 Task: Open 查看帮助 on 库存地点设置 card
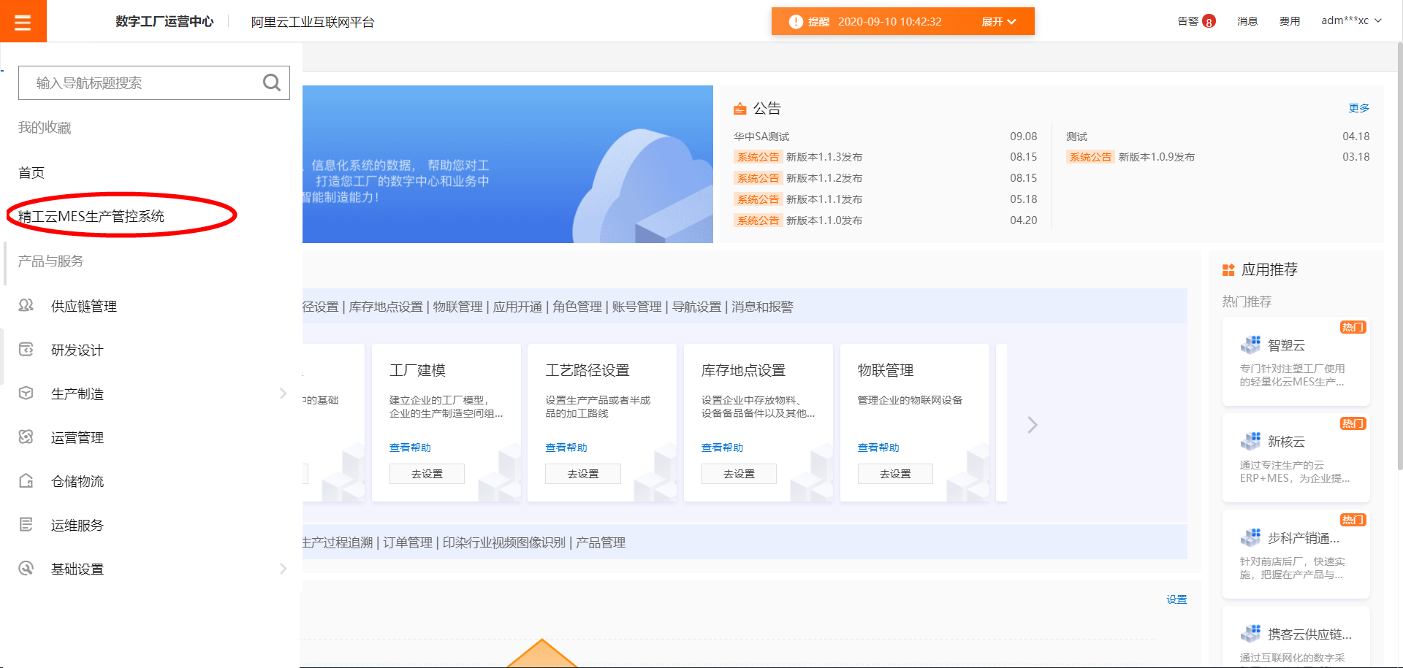coord(722,448)
